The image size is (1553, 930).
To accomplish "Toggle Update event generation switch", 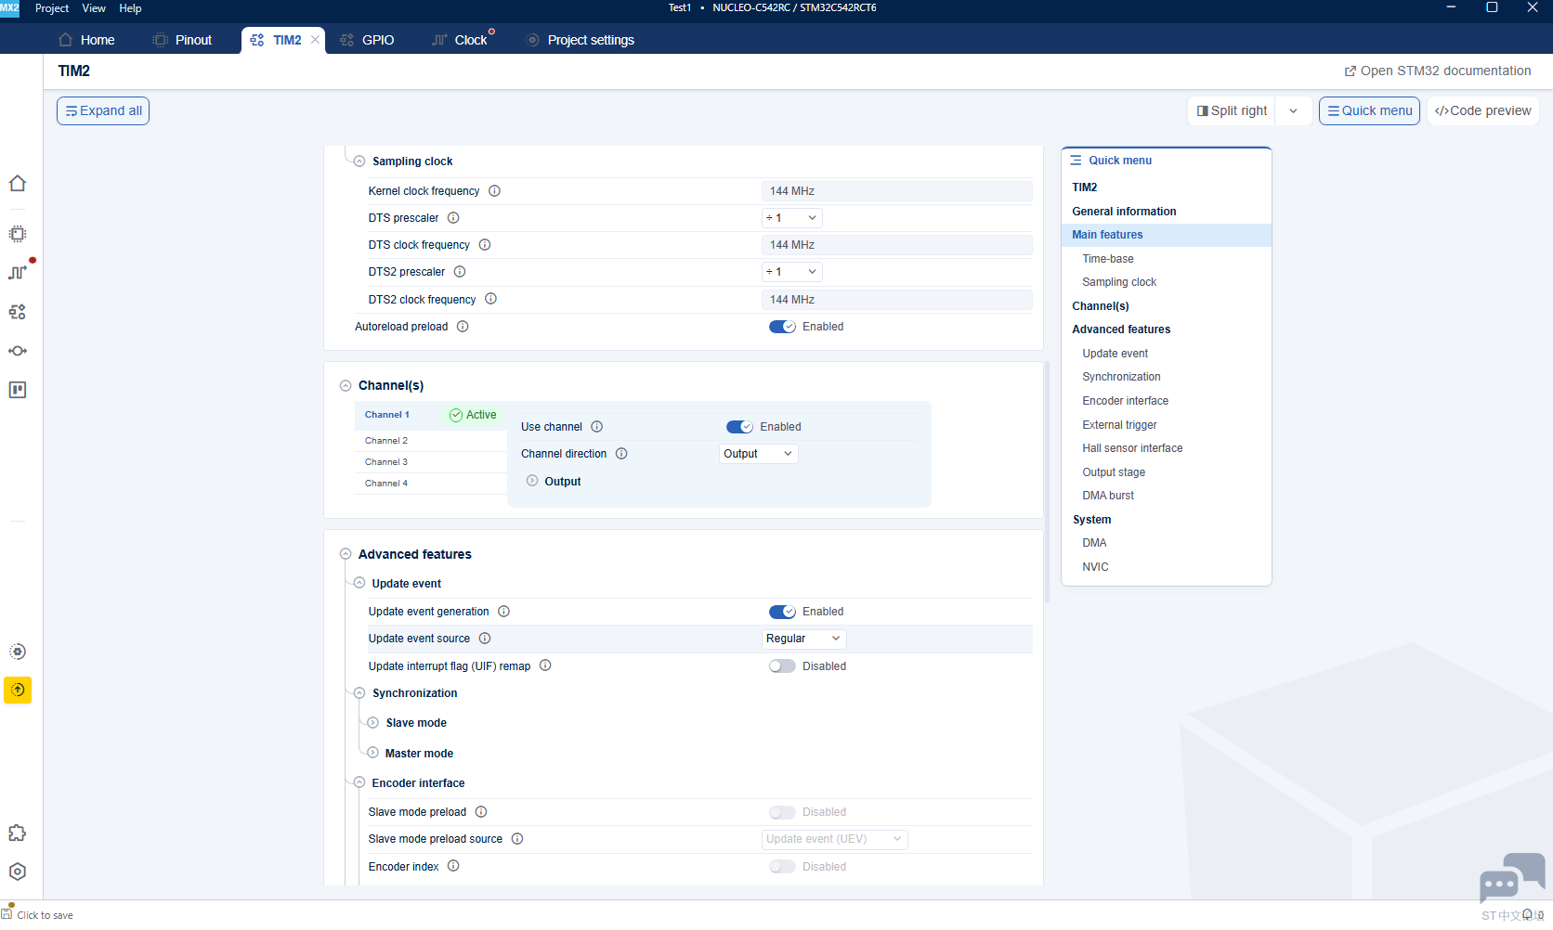I will tap(782, 612).
